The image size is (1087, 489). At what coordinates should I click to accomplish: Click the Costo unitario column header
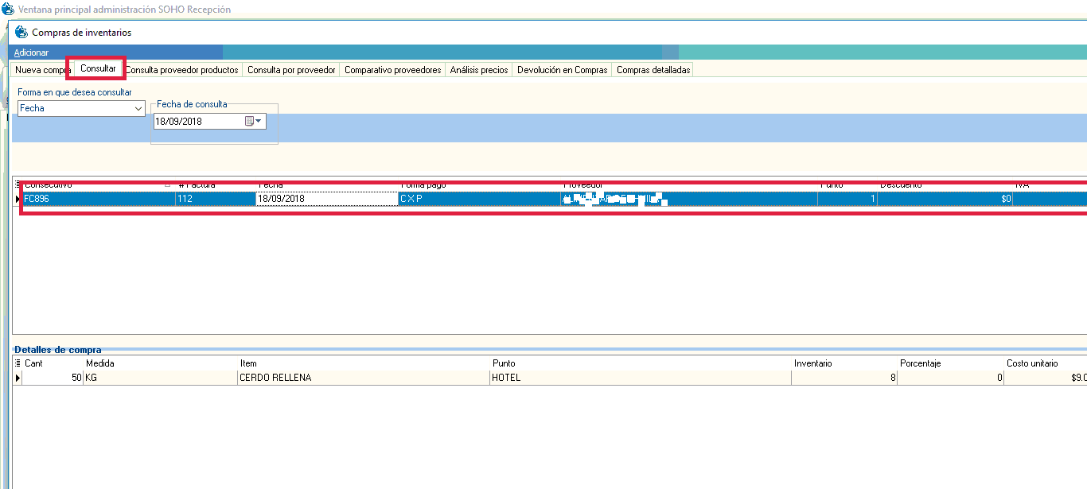(1032, 363)
